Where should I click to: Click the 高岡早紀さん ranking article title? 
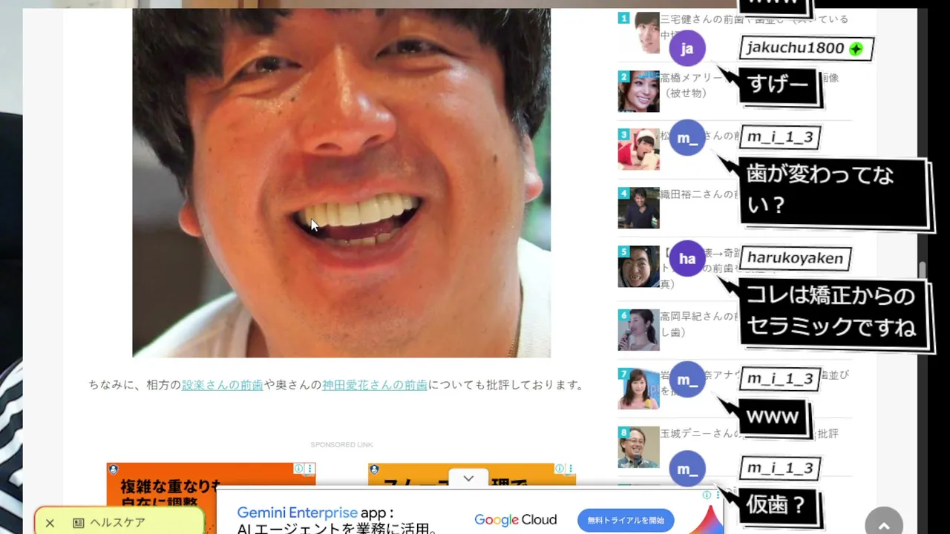pos(698,323)
